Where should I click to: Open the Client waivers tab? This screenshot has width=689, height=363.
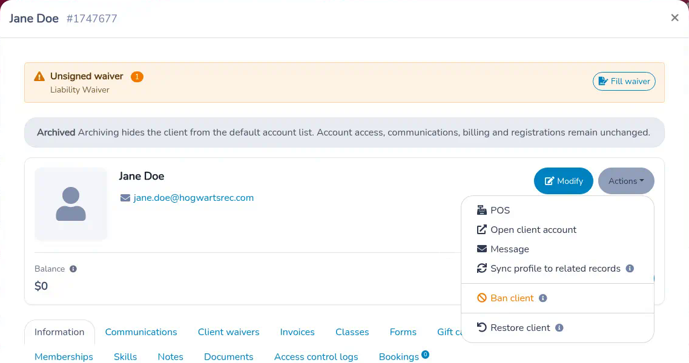pos(228,332)
